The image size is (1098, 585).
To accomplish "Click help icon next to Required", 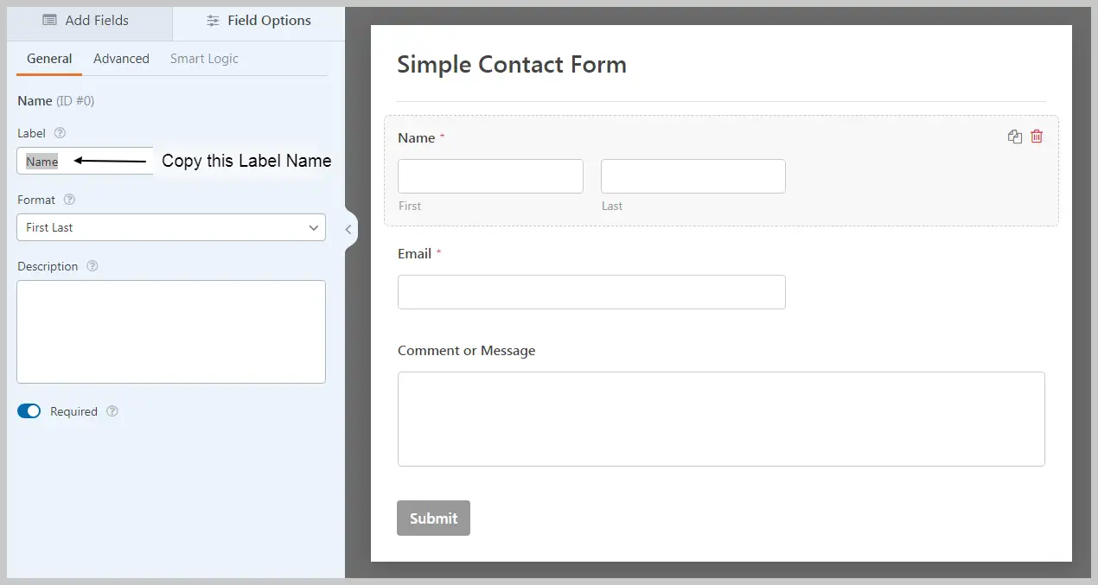I will pos(112,411).
